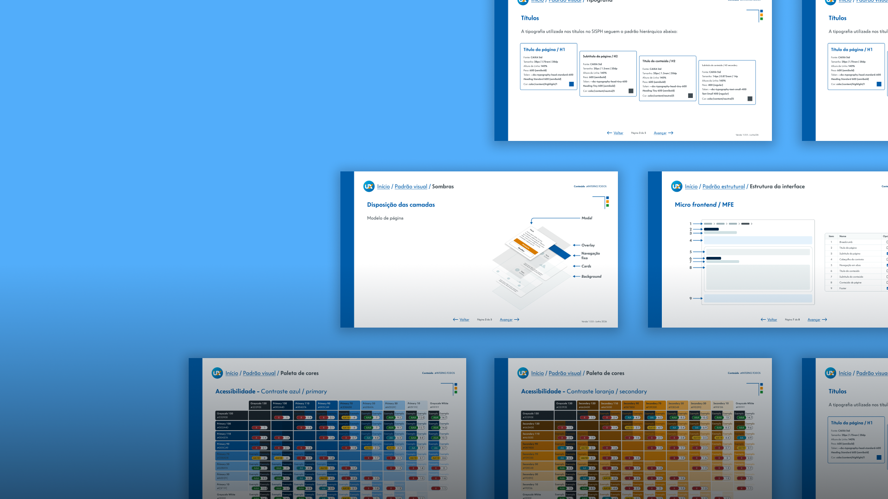Click the Disposição das camadas heading
The width and height of the screenshot is (888, 499).
click(401, 205)
